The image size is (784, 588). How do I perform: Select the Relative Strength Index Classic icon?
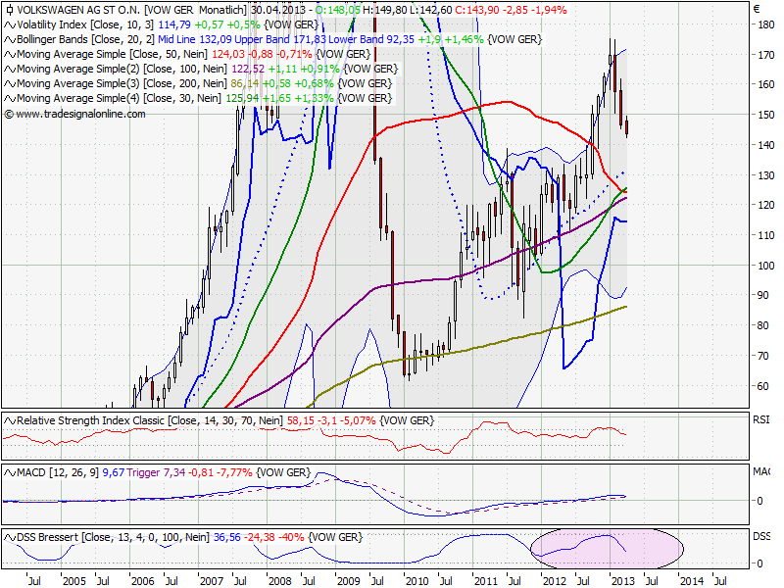[10, 418]
